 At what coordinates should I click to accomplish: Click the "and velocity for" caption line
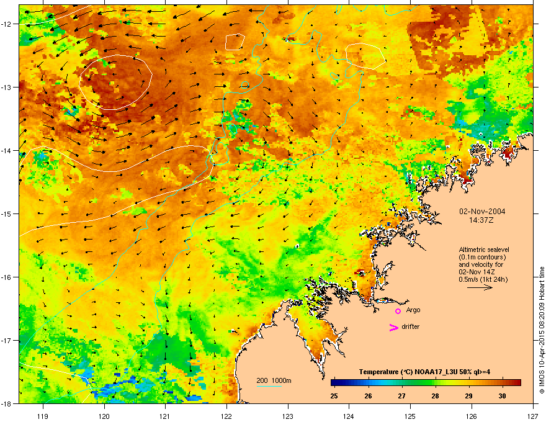pyautogui.click(x=481, y=264)
